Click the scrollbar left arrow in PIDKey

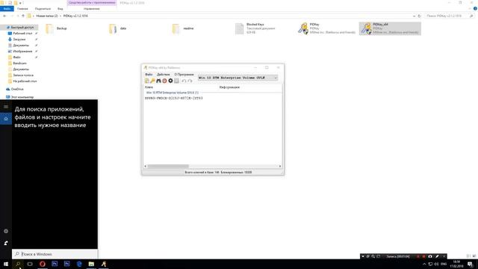coord(146,166)
